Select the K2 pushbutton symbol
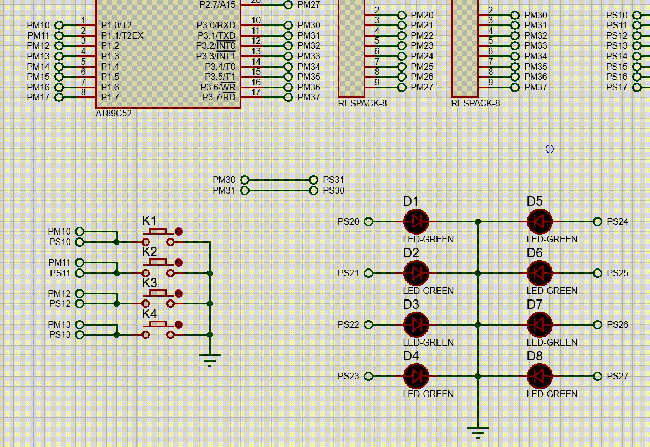Screen dimensions: 650x447 point(158,267)
